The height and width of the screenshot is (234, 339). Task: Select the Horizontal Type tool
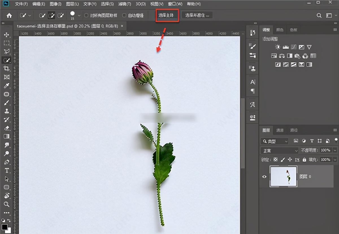6,170
